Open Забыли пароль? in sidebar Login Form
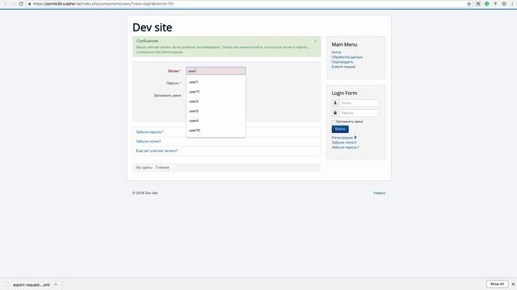517x290 pixels. click(x=345, y=147)
